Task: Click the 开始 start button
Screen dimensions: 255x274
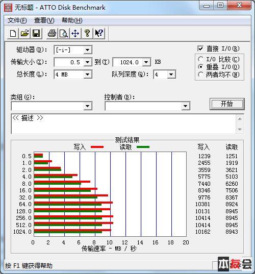Action: pyautogui.click(x=227, y=104)
